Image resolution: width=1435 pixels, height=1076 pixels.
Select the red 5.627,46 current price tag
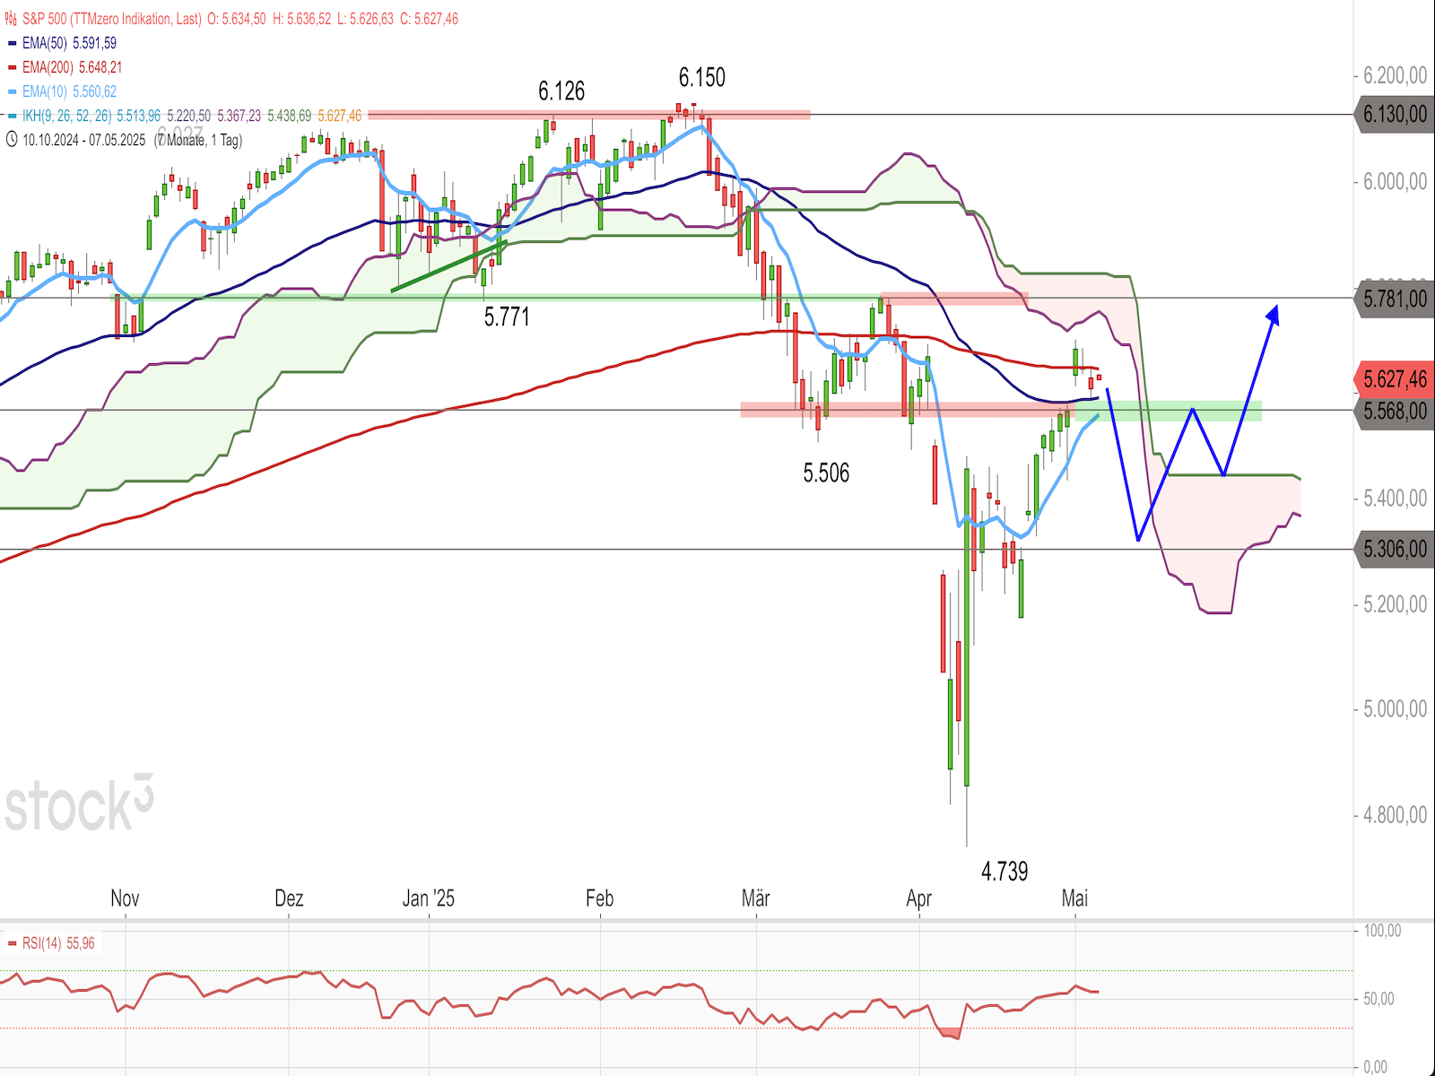coord(1395,379)
